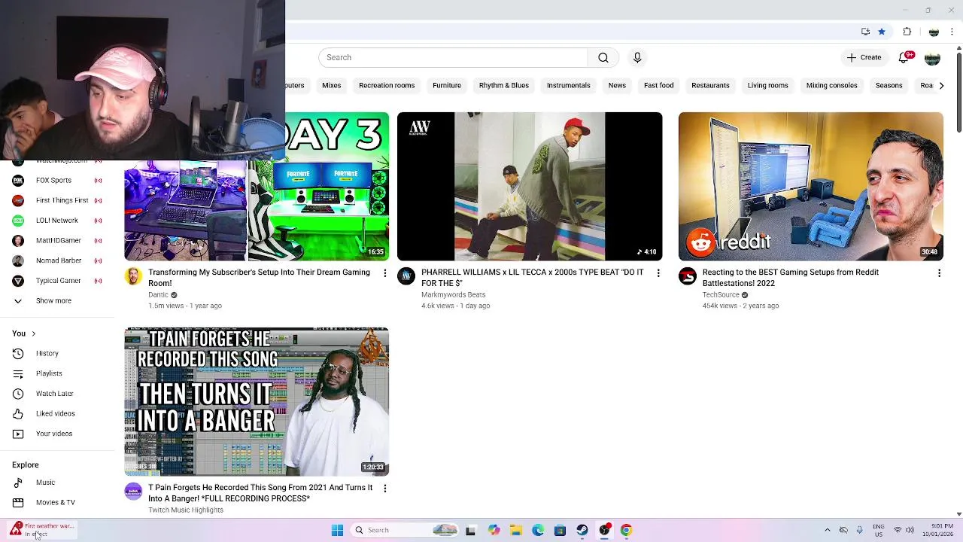Select the Mixing consoles chip
963x542 pixels.
(x=831, y=85)
